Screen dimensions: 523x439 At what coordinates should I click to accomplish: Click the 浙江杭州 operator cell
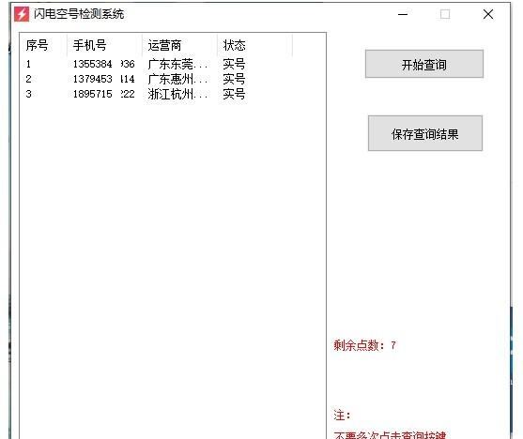point(177,94)
